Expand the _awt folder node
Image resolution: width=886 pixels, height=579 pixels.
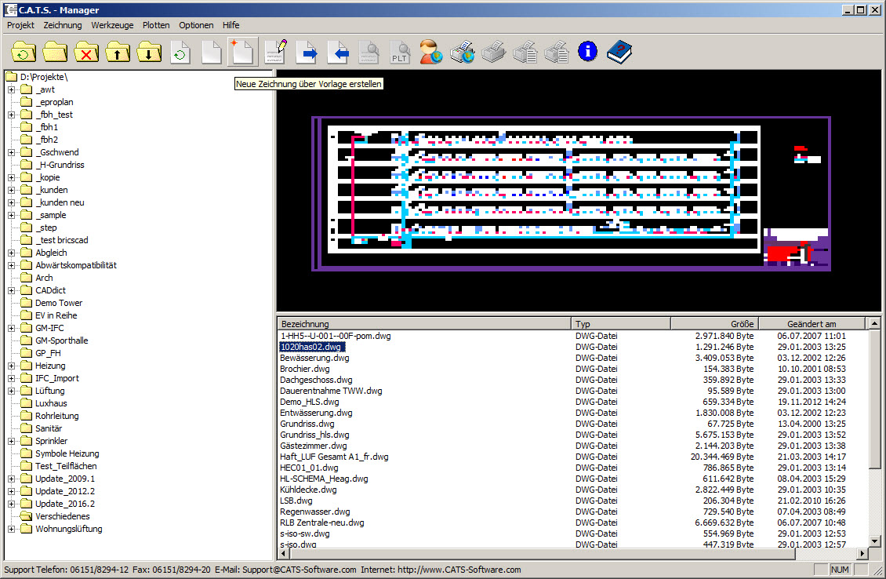[x=12, y=89]
